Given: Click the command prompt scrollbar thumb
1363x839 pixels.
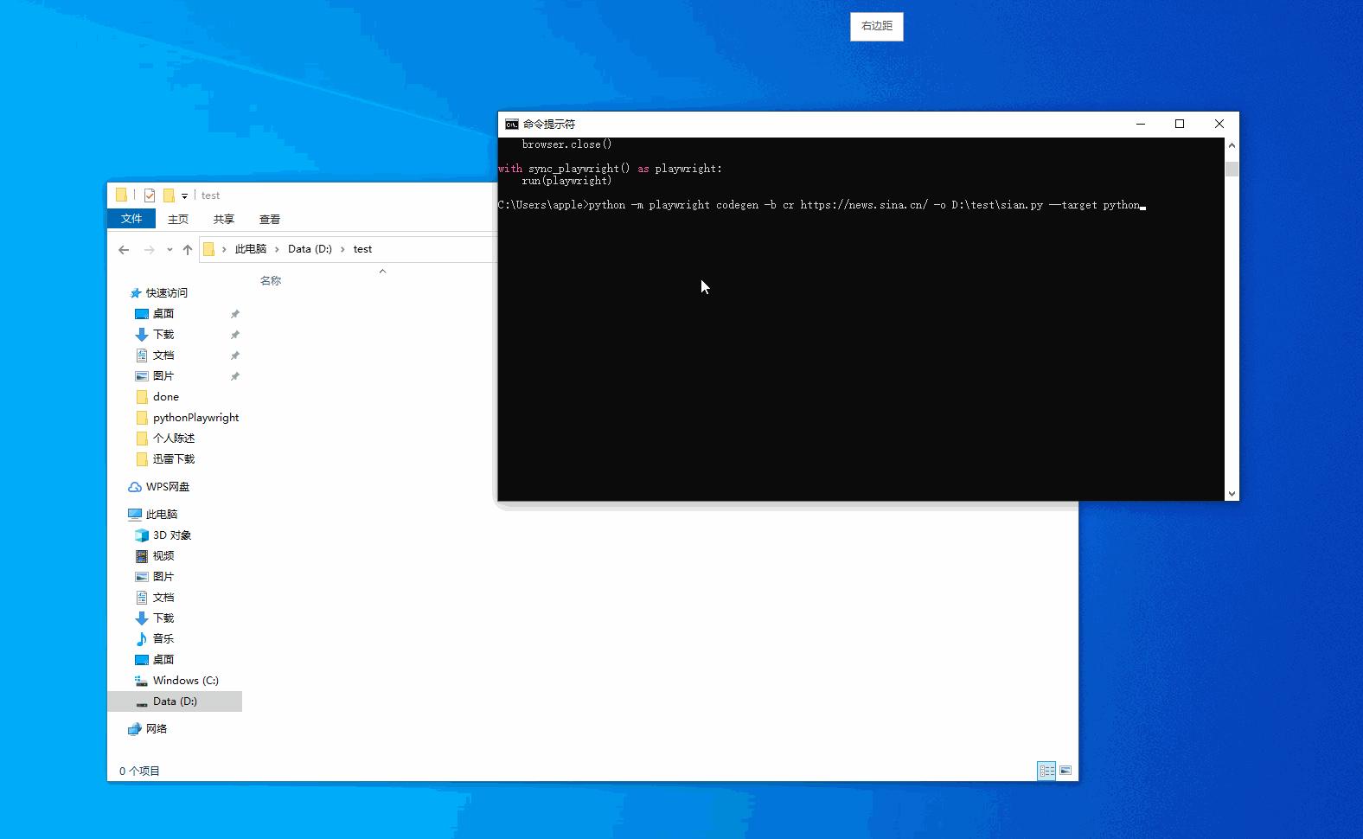Looking at the screenshot, I should coord(1232,169).
